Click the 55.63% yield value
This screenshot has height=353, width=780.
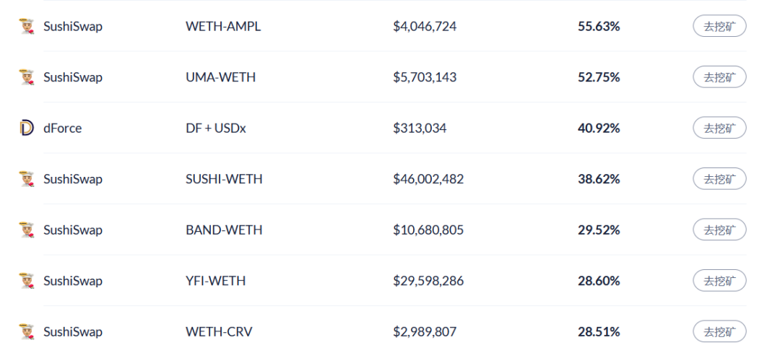tap(599, 27)
